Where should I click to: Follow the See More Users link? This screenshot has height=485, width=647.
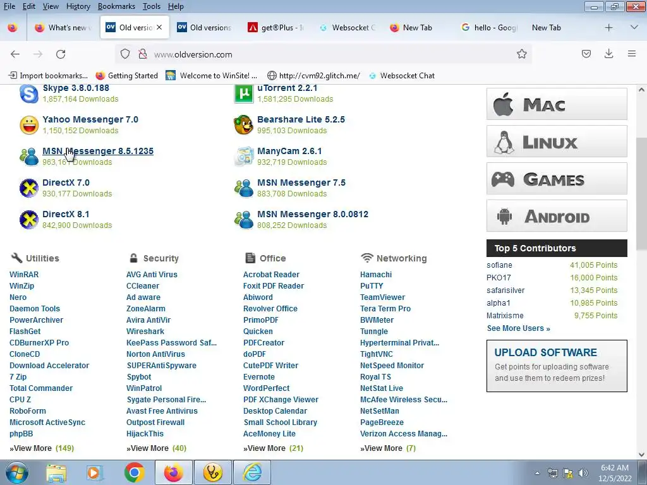(x=518, y=328)
